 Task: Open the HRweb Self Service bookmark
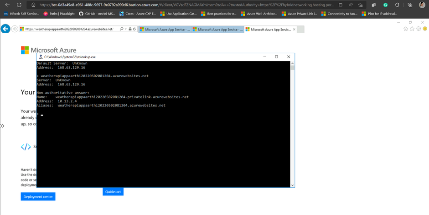21,14
